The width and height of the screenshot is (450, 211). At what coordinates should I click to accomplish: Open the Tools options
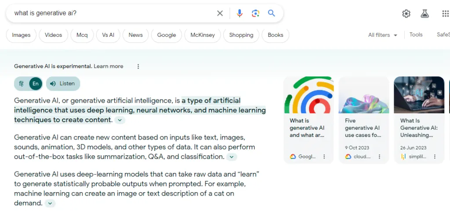coord(416,35)
